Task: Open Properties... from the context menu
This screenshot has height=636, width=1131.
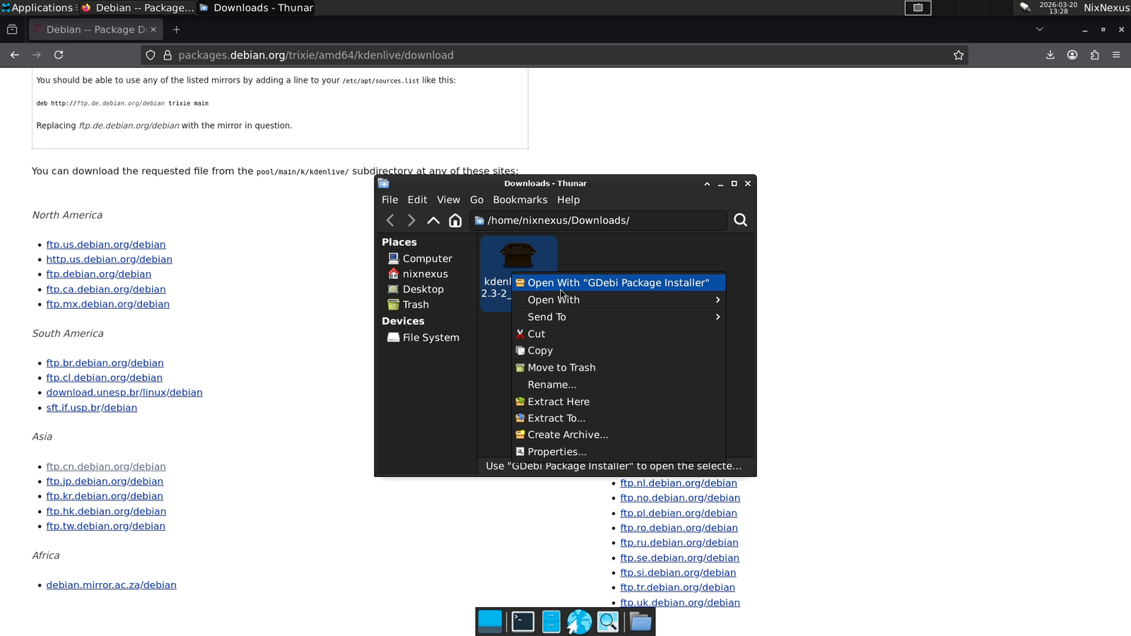Action: pos(619,452)
